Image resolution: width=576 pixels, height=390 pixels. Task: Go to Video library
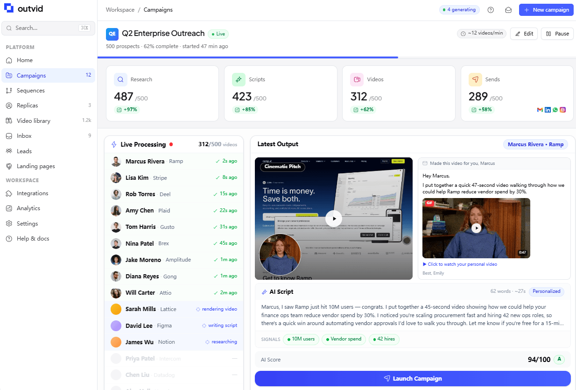coord(49,121)
